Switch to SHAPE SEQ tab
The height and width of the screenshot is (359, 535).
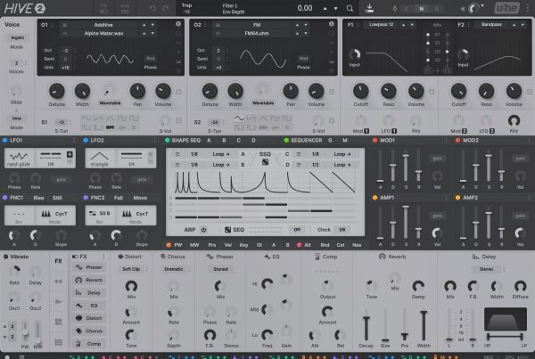pos(186,140)
